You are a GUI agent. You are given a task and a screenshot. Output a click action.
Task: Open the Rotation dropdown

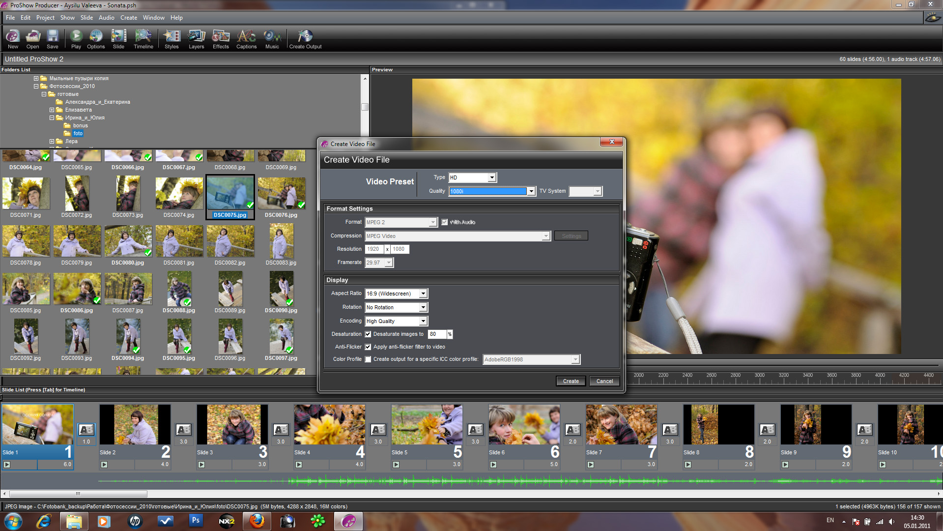[x=396, y=307]
